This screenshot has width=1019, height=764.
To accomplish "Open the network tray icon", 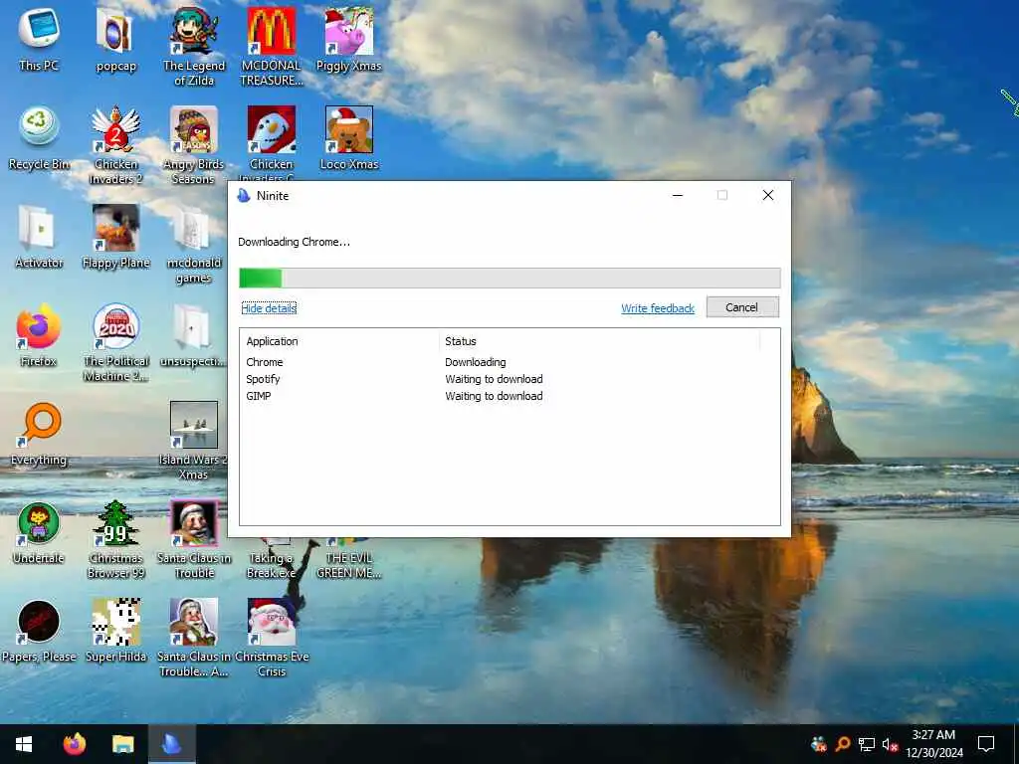I will click(867, 744).
